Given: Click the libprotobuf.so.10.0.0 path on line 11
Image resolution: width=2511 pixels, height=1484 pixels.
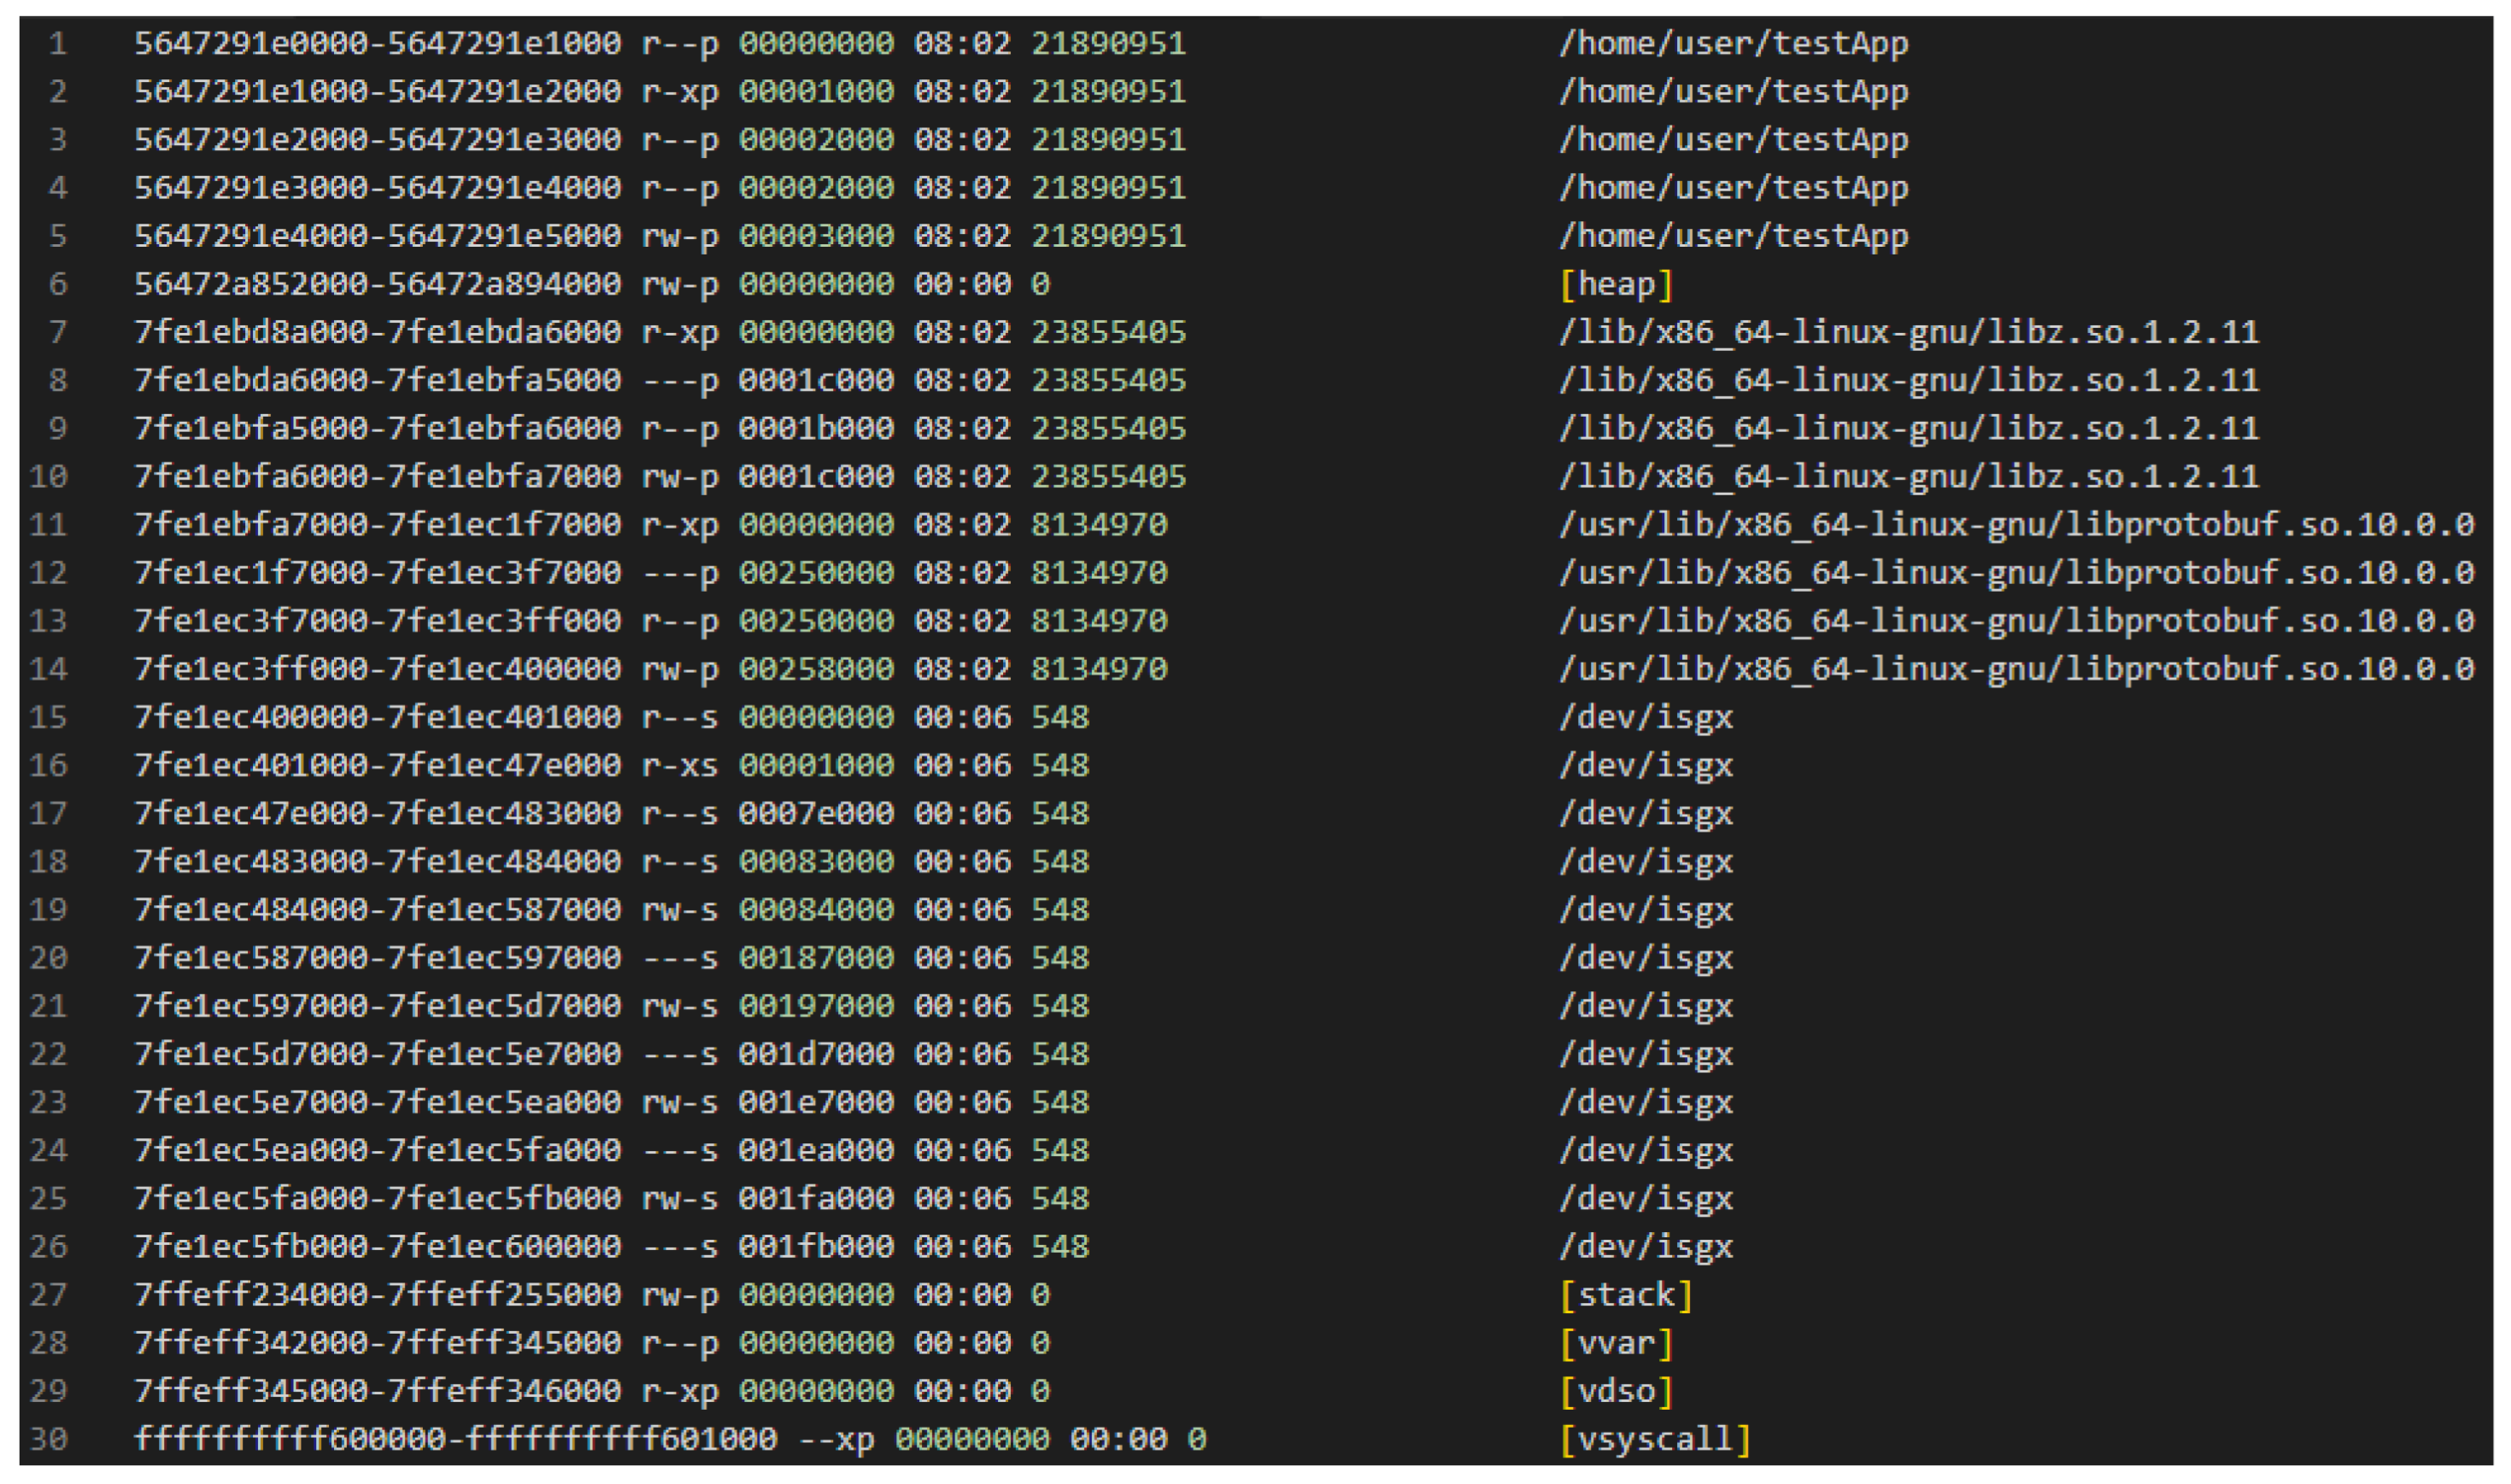Looking at the screenshot, I should click(x=2015, y=526).
